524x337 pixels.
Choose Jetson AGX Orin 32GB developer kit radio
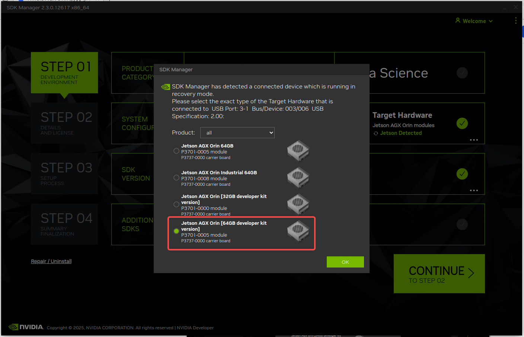[x=176, y=204]
